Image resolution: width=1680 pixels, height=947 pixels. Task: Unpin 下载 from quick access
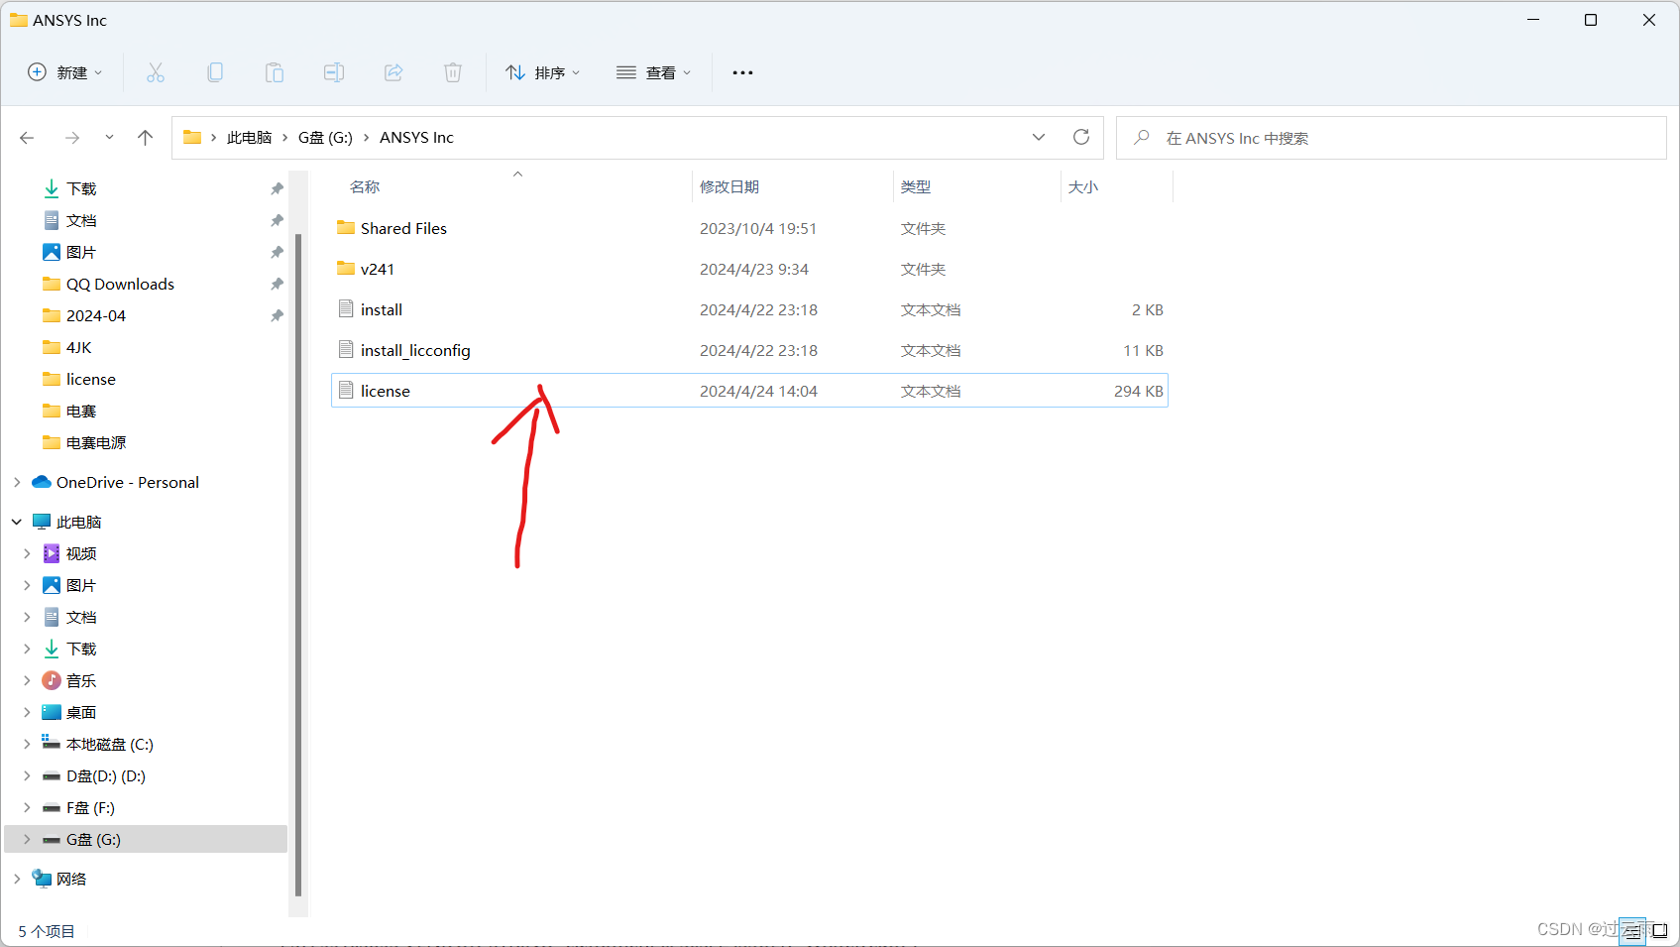pos(277,187)
